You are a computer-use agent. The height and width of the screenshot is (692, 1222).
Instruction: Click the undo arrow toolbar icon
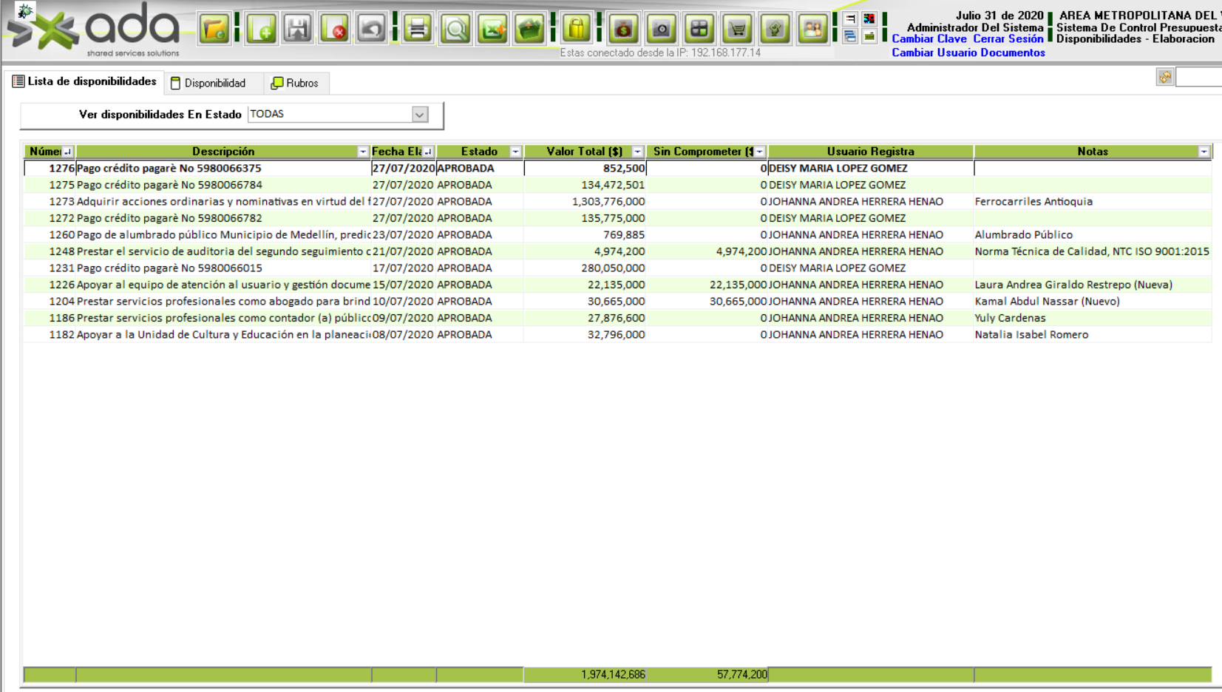[371, 30]
